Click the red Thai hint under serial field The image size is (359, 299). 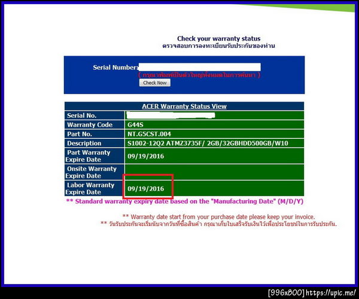tap(199, 75)
